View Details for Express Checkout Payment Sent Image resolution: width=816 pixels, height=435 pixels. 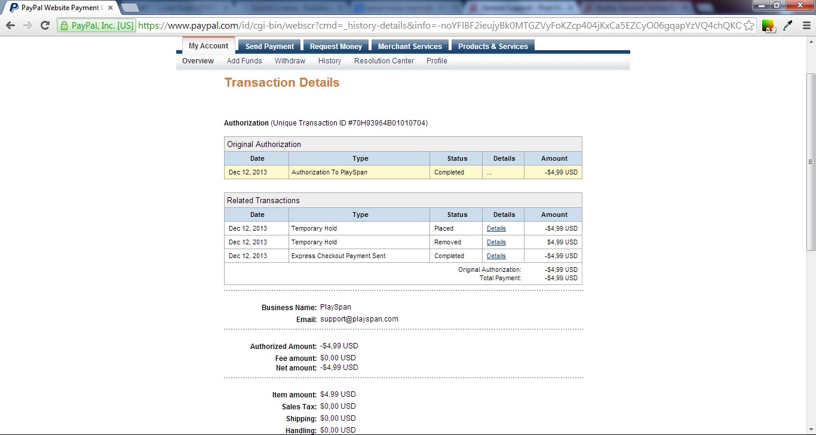coord(496,256)
